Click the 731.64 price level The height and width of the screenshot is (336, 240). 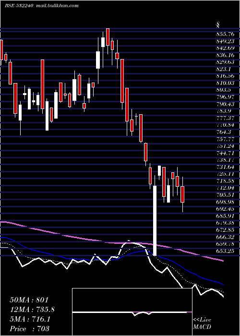pyautogui.click(x=225, y=167)
